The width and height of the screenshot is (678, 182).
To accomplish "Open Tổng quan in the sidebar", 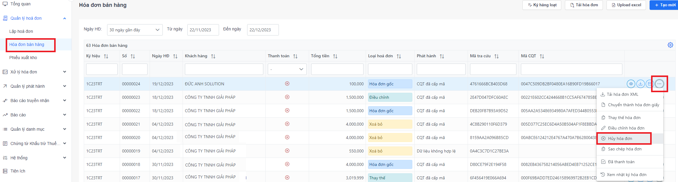I will pos(20,4).
